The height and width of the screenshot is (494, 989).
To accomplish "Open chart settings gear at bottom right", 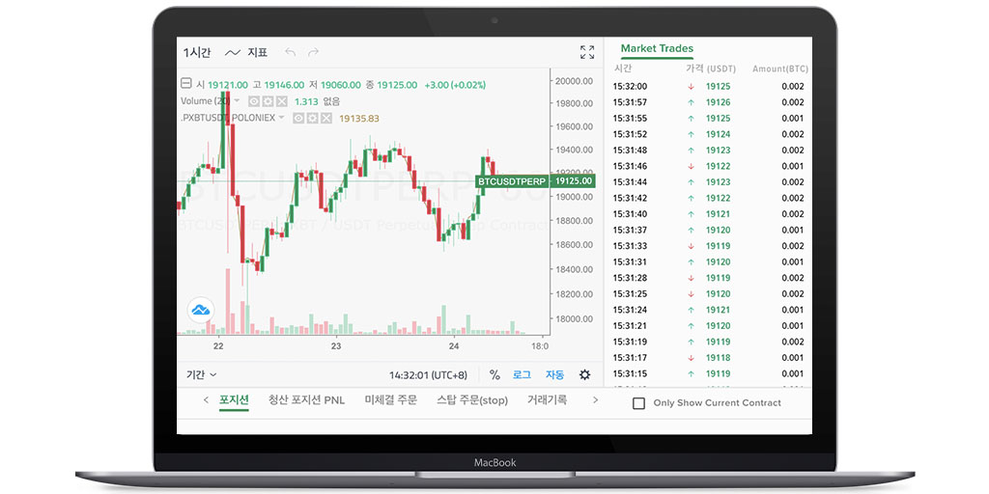I will pyautogui.click(x=584, y=375).
